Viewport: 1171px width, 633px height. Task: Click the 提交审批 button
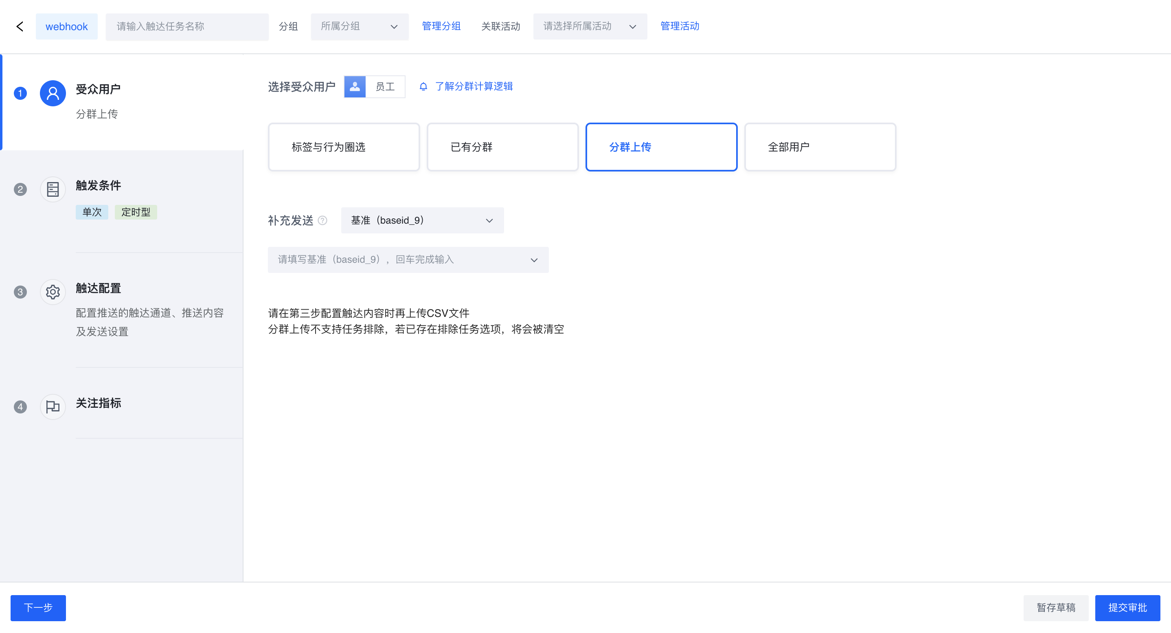pos(1127,607)
